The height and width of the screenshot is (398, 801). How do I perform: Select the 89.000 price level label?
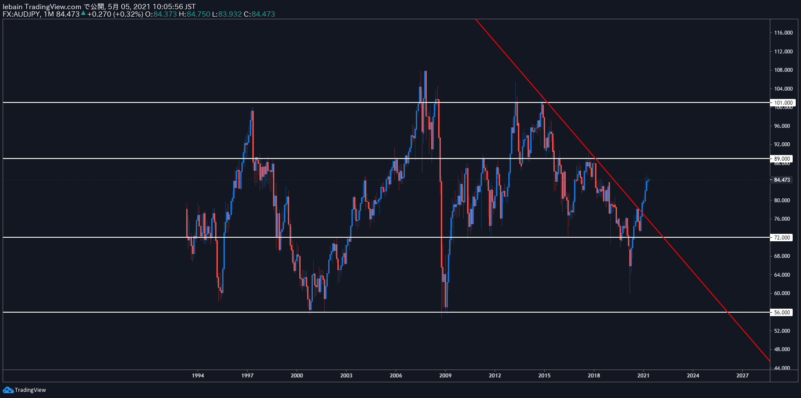[x=782, y=159]
